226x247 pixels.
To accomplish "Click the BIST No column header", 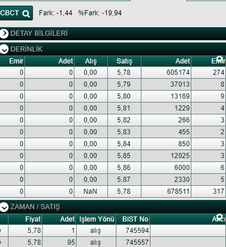I will [133, 219].
